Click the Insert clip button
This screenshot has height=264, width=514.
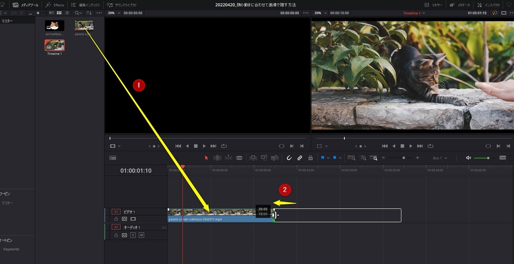[253, 158]
